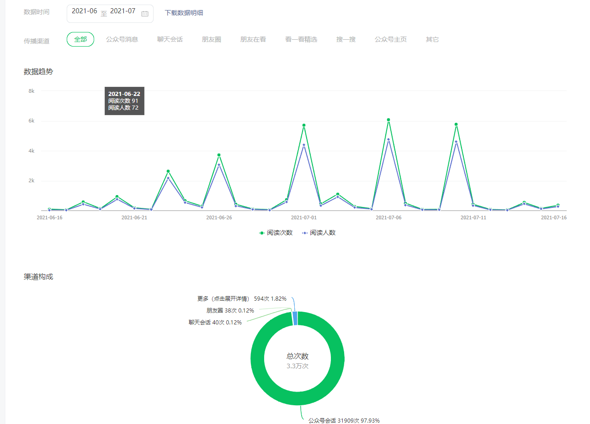590x424 pixels.
Task: Switch to 公众号消息 channel filter
Action: coord(122,39)
